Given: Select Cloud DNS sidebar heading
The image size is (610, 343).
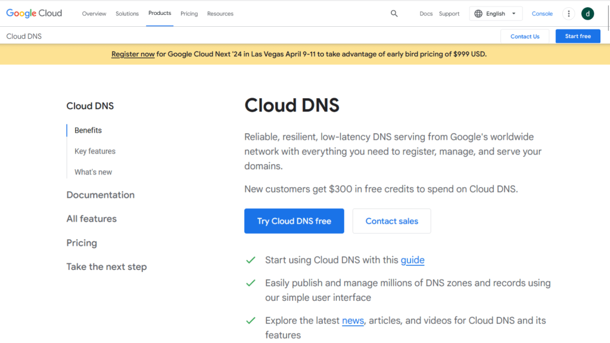Looking at the screenshot, I should pyautogui.click(x=90, y=106).
